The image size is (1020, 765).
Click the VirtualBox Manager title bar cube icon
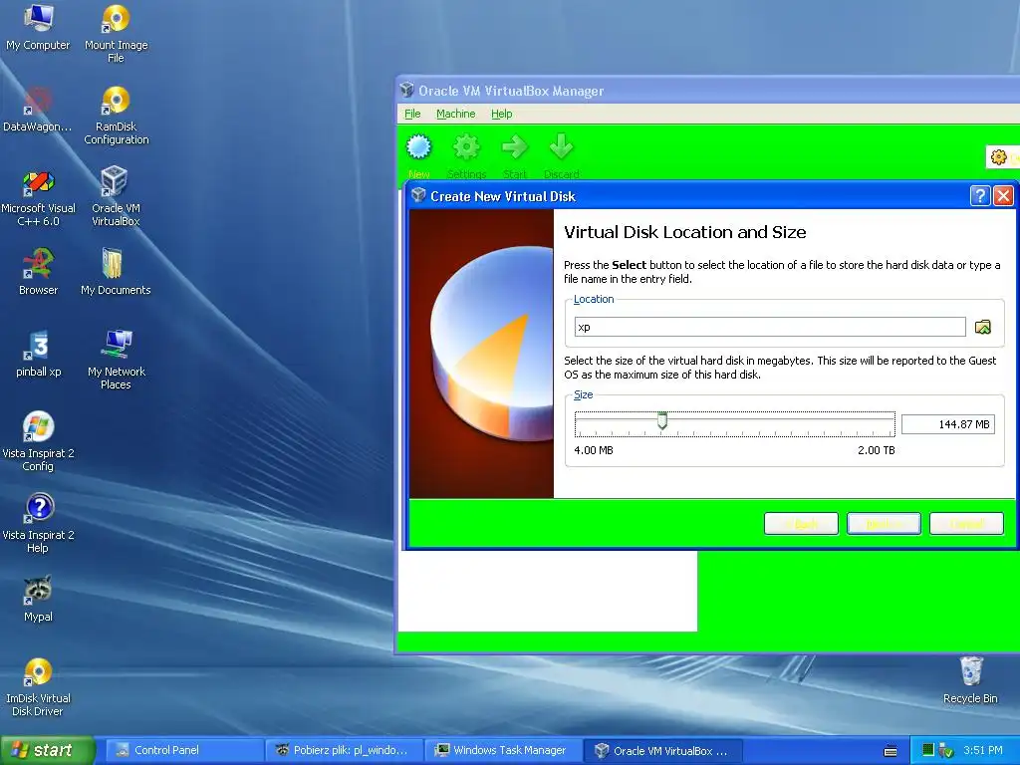point(406,90)
